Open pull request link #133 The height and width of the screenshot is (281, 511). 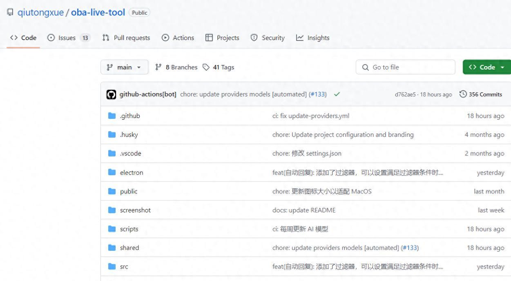[318, 94]
